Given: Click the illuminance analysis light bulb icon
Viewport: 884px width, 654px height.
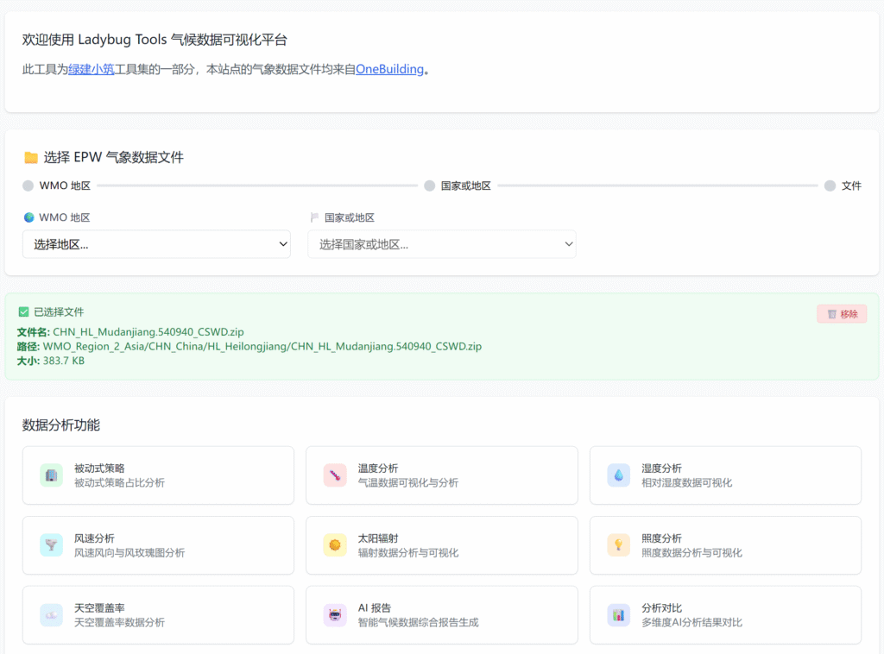Looking at the screenshot, I should tap(618, 545).
